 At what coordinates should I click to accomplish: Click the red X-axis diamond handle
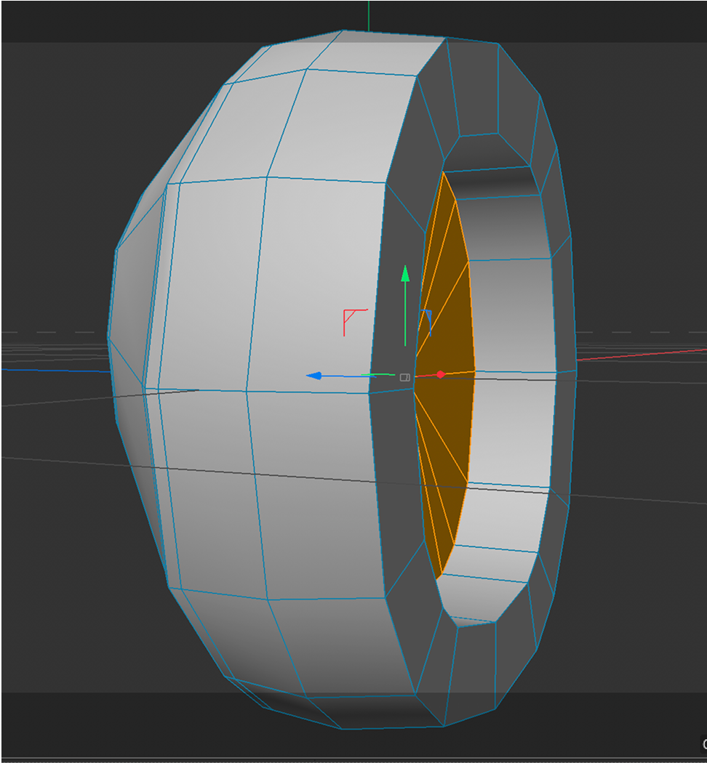(x=441, y=374)
